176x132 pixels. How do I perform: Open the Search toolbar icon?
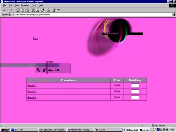pyautogui.click(x=33, y=10)
